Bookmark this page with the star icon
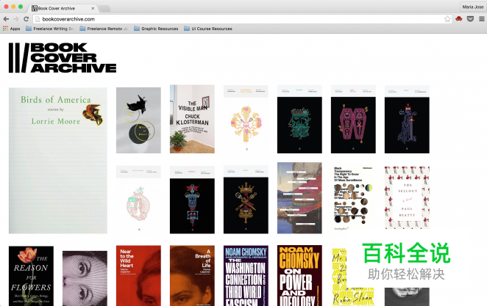Viewport: 487px width, 306px height. coord(447,18)
